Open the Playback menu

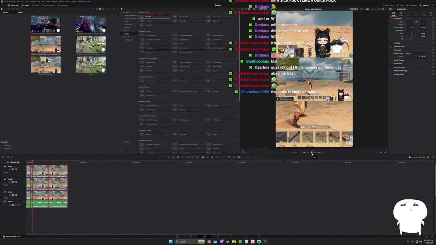(x=54, y=1)
